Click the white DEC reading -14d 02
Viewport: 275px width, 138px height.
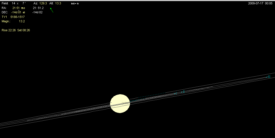pyautogui.click(x=37, y=12)
